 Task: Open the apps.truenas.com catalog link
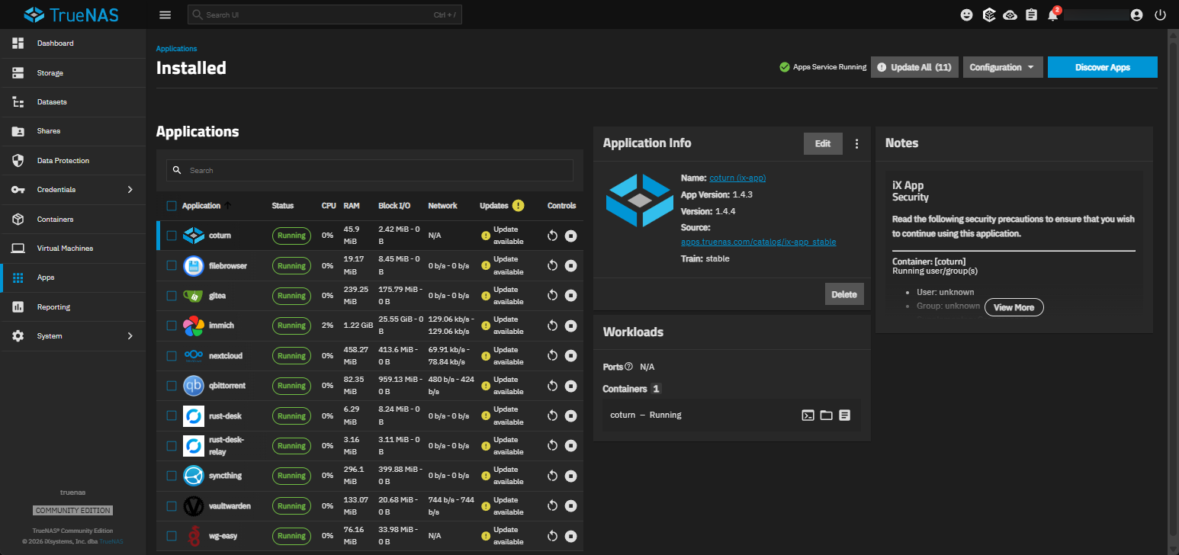pyautogui.click(x=758, y=242)
